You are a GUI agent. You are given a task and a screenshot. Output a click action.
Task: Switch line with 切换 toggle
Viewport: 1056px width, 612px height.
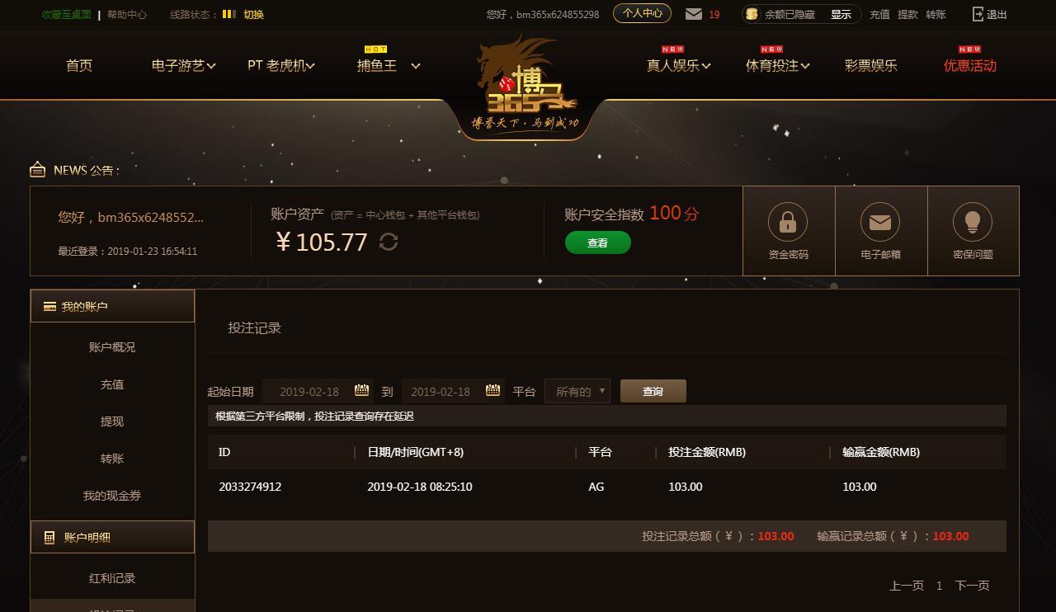(x=253, y=14)
